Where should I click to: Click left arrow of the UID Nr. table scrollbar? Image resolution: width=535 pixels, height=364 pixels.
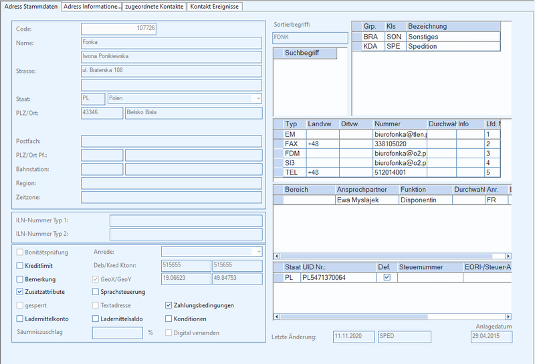pyautogui.click(x=277, y=317)
